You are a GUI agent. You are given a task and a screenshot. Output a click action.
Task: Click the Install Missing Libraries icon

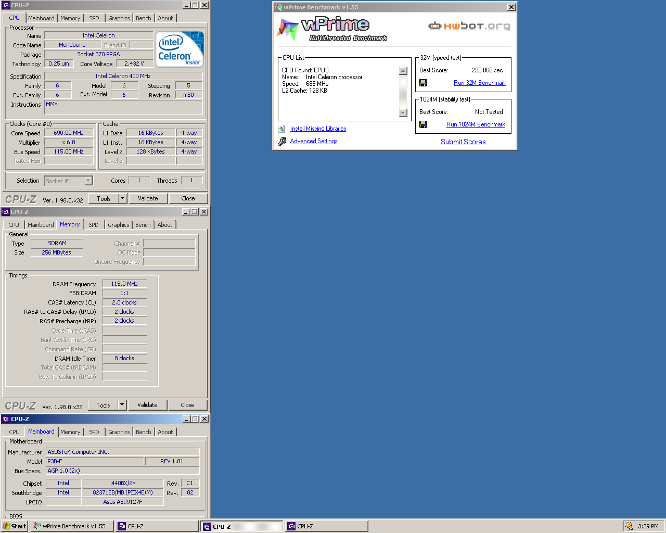(x=282, y=129)
